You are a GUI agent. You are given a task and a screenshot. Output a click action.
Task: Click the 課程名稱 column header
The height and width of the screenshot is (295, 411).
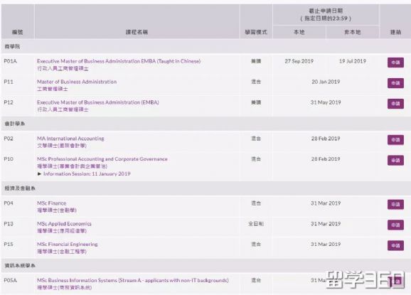click(137, 32)
